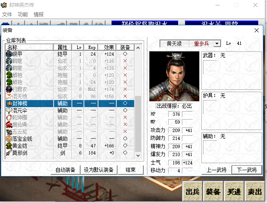Select the 银甲 armor icon in warehouse list
Image resolution: width=267 pixels, height=203 pixels.
coord(9,54)
